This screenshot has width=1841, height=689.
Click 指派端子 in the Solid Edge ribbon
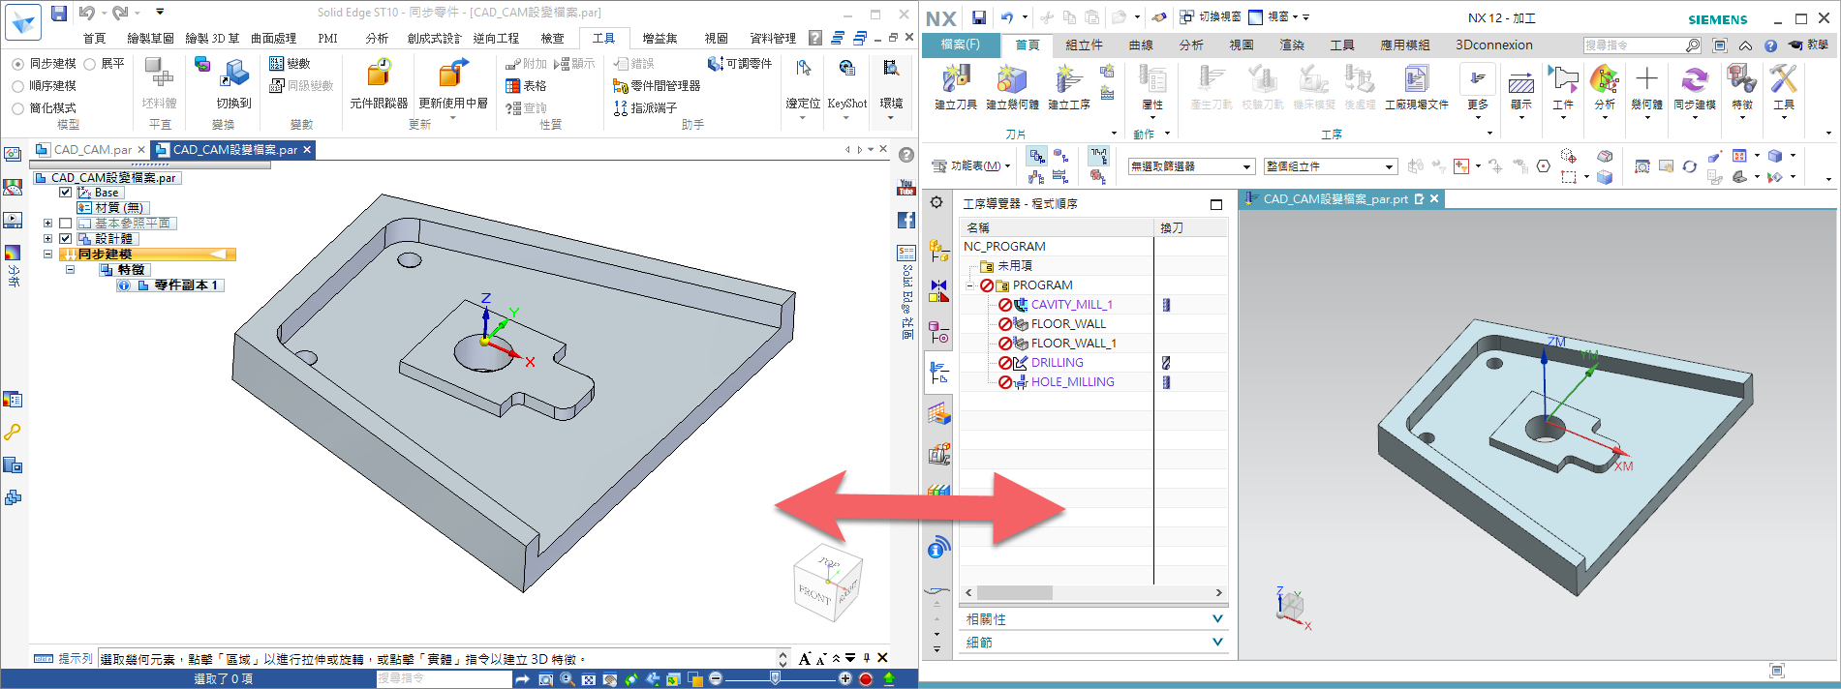(x=645, y=108)
